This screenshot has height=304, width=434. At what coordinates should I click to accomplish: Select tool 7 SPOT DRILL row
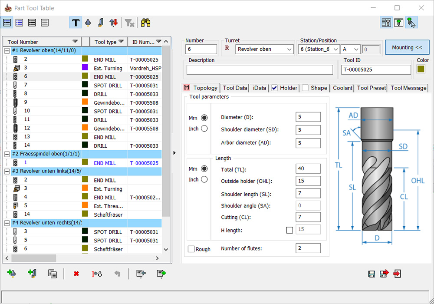point(82,85)
